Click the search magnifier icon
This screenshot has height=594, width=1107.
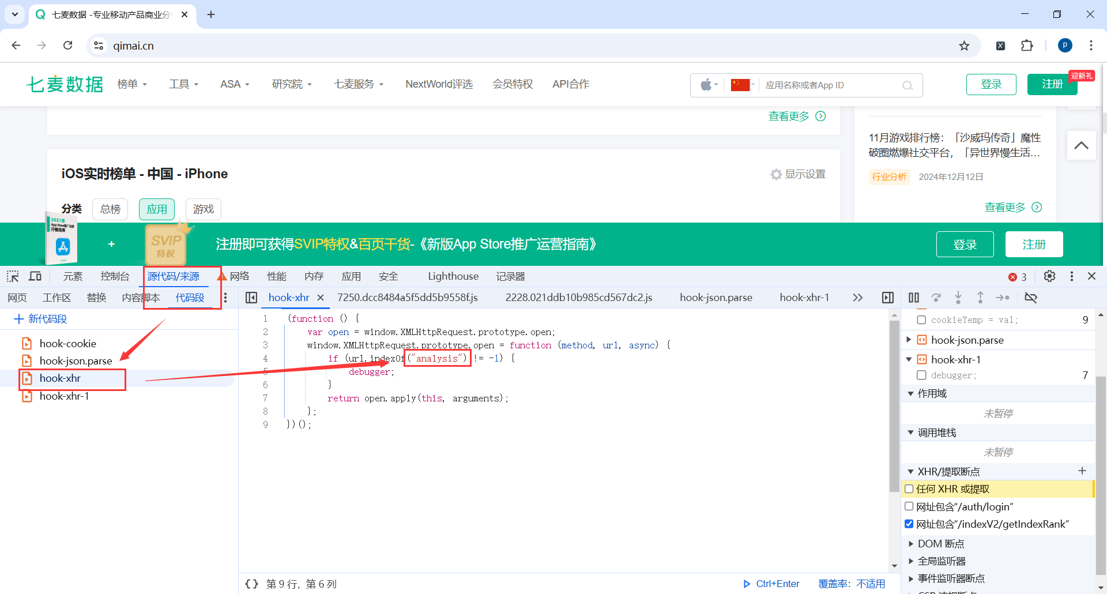pos(908,85)
